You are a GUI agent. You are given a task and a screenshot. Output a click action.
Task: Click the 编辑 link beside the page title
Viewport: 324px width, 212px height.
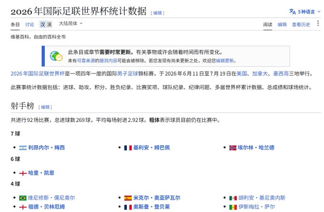click(x=157, y=13)
